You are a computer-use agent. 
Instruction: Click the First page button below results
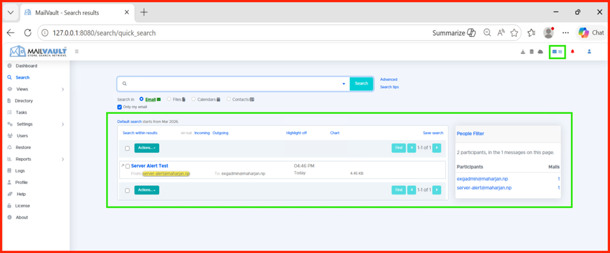(398, 190)
